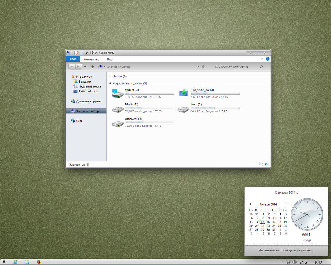The height and width of the screenshot is (265, 331).
Task: Switch to the Вид ribbon tab
Action: (110, 59)
